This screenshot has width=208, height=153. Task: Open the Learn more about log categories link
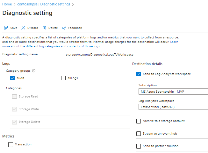tap(51, 46)
